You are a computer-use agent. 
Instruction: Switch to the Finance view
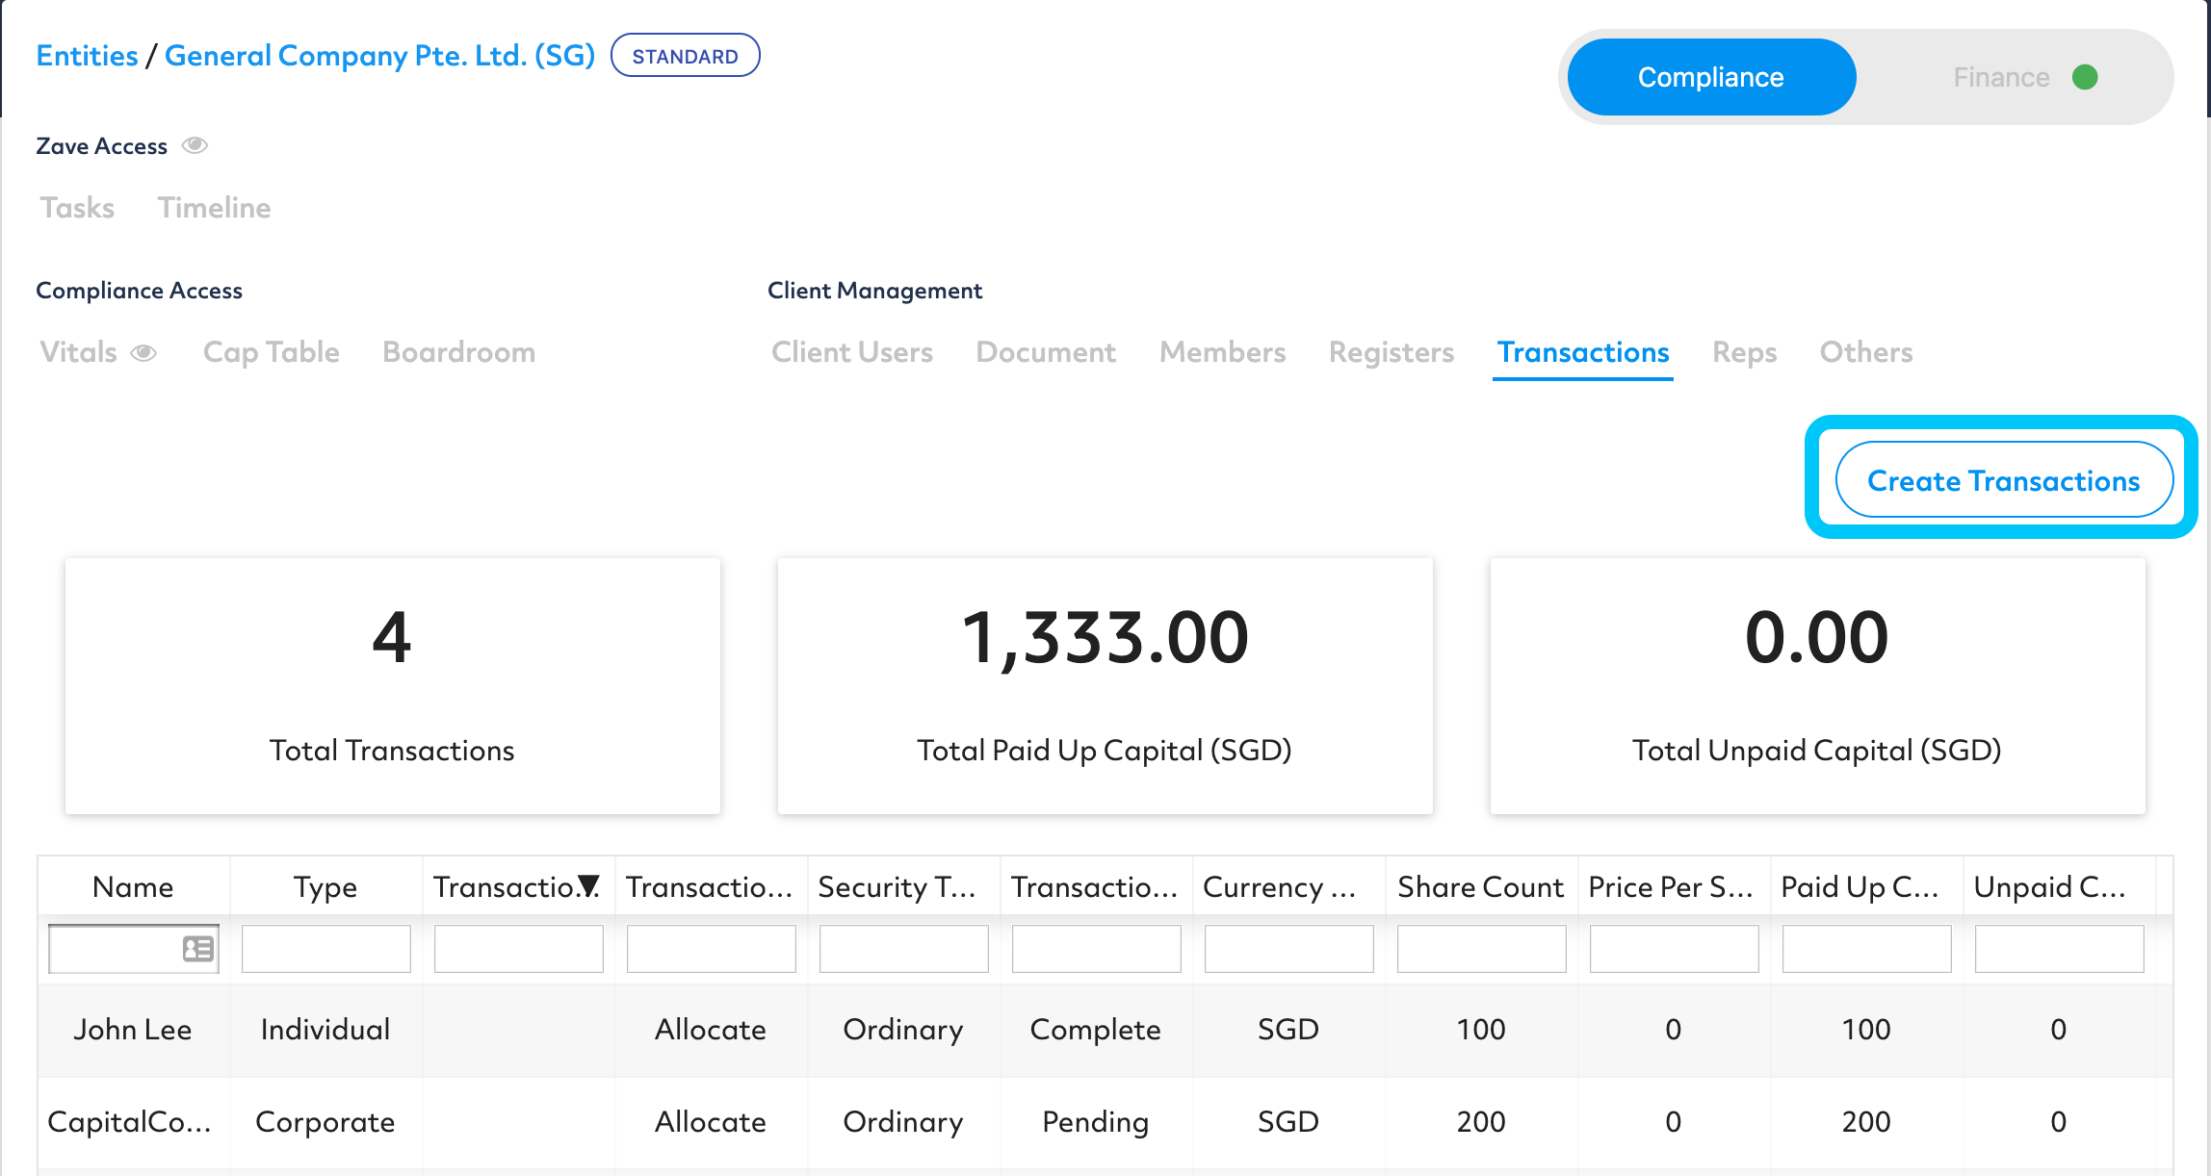[2001, 77]
